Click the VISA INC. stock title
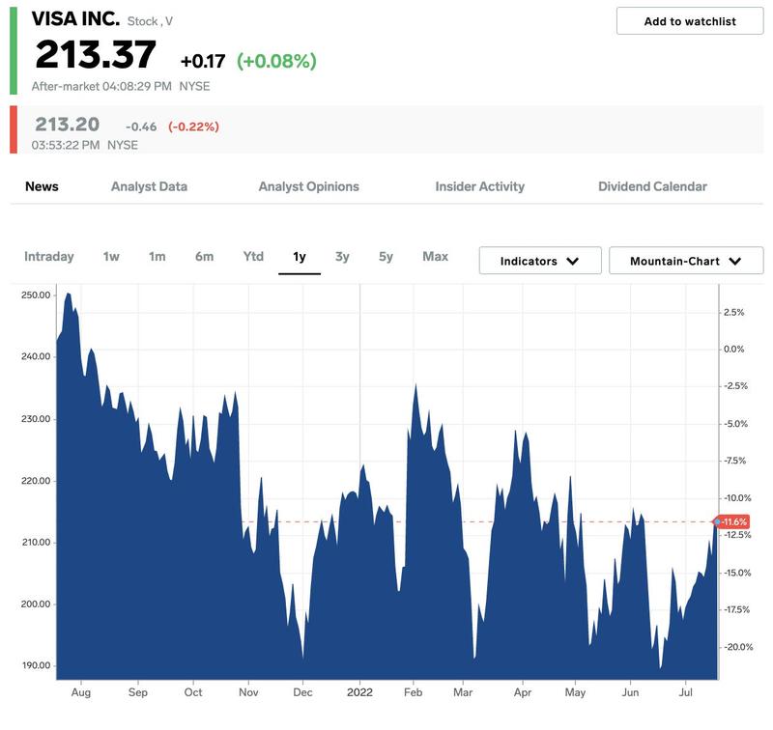This screenshot has height=730, width=773. pyautogui.click(x=75, y=18)
